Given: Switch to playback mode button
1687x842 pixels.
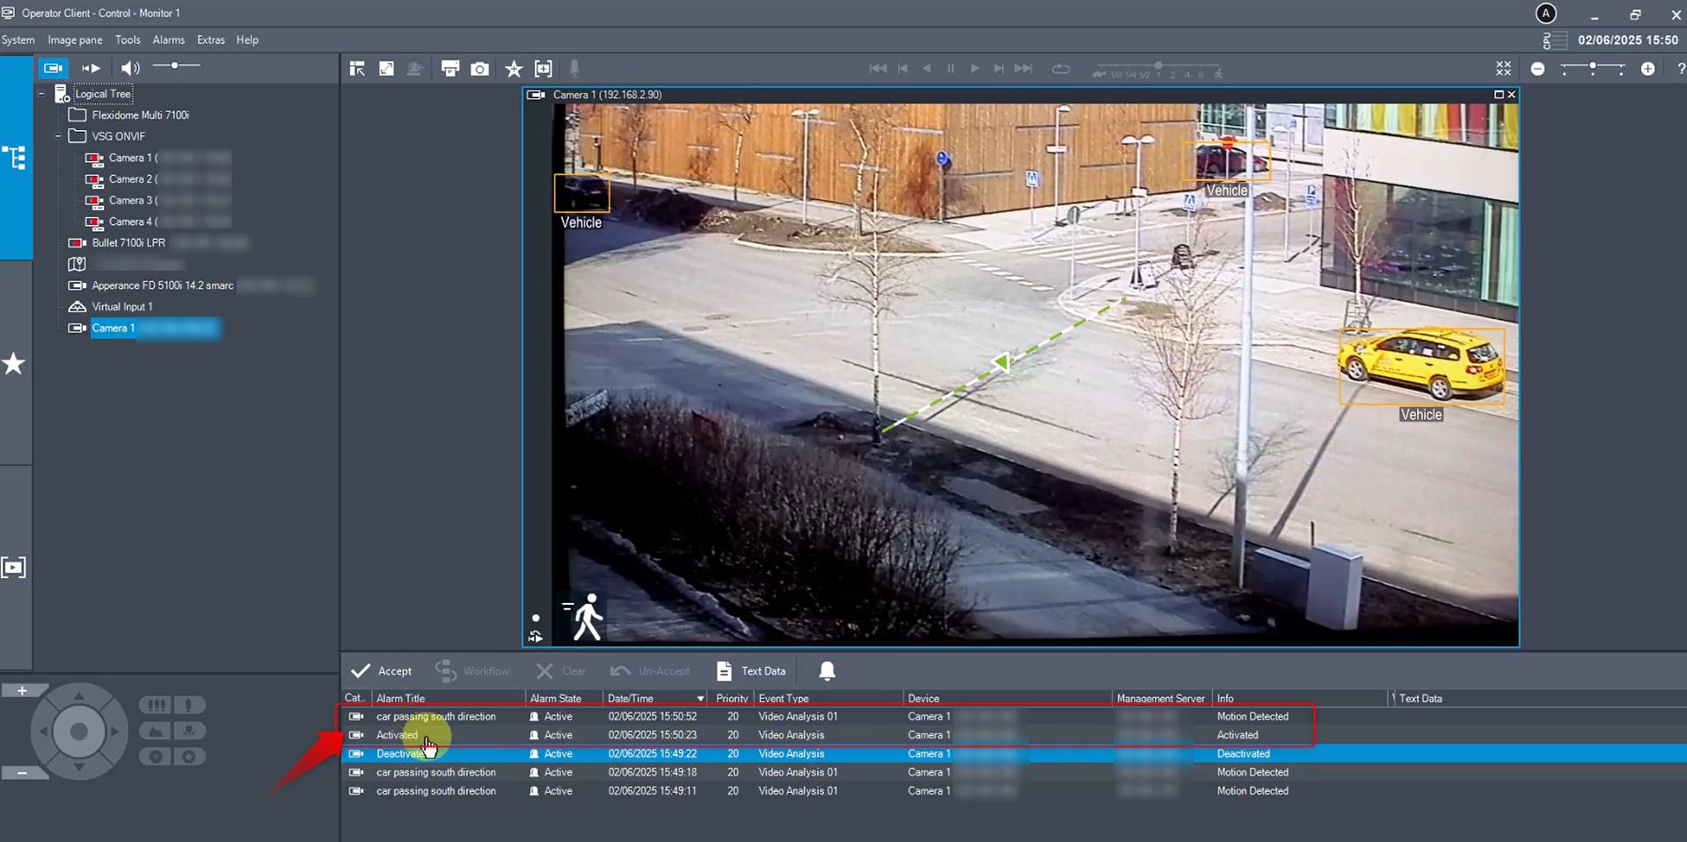Looking at the screenshot, I should 91,68.
